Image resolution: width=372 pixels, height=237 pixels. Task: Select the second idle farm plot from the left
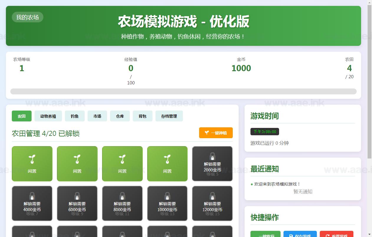[x=77, y=164]
